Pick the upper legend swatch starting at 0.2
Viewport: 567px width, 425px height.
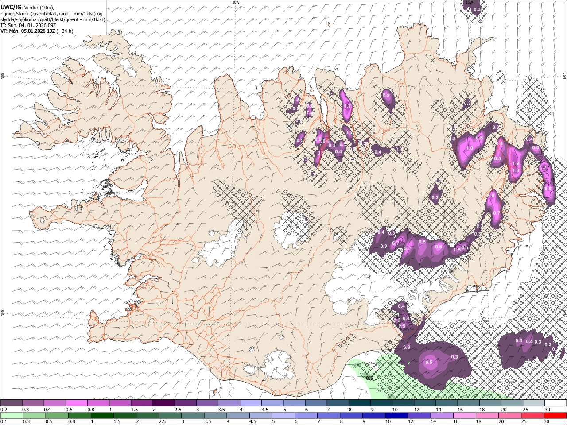[11, 403]
